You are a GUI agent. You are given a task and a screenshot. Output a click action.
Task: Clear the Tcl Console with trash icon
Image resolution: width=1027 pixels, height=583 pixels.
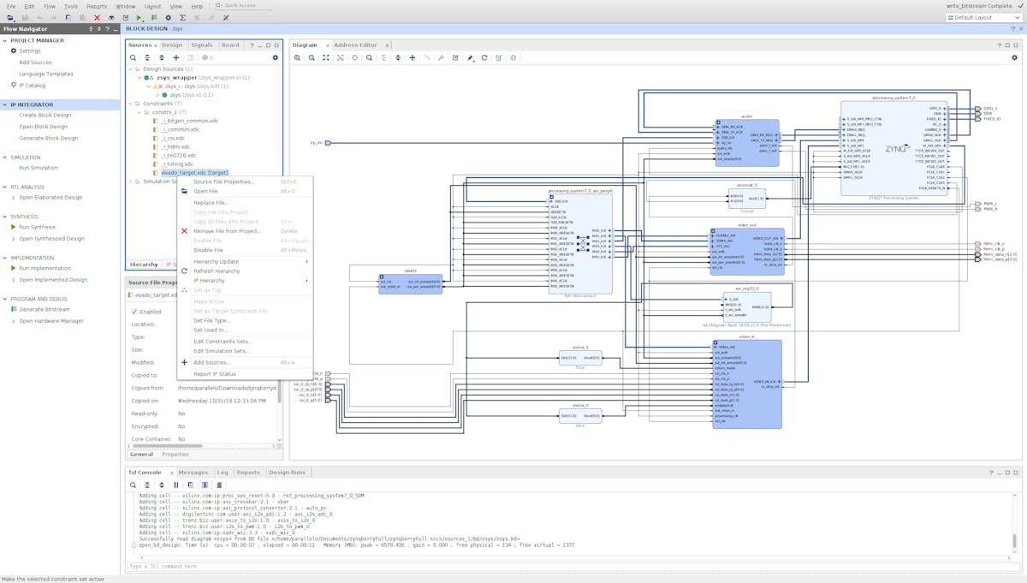pos(219,485)
